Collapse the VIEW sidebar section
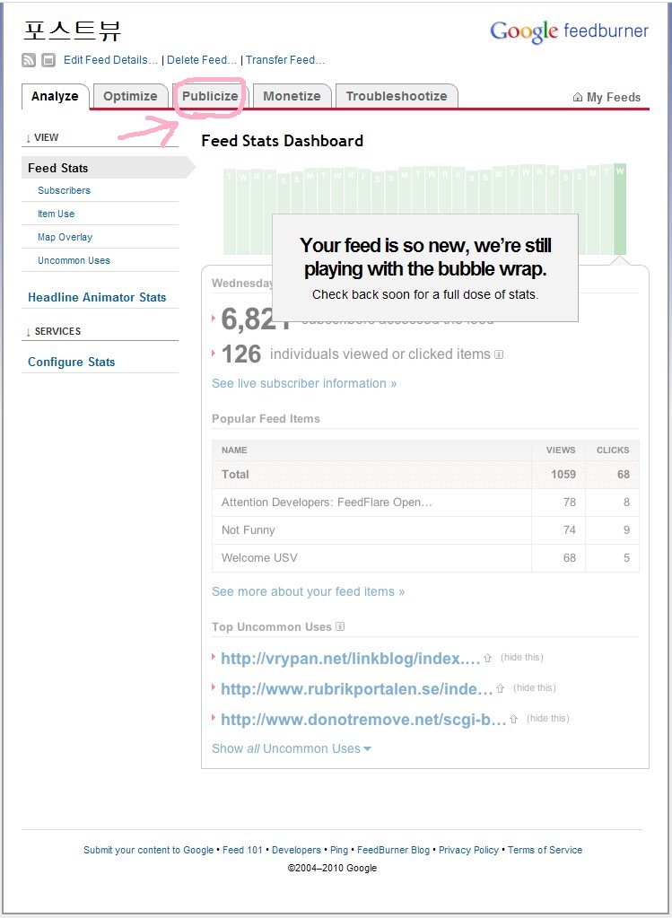Screen dimensions: 672x918 41,137
